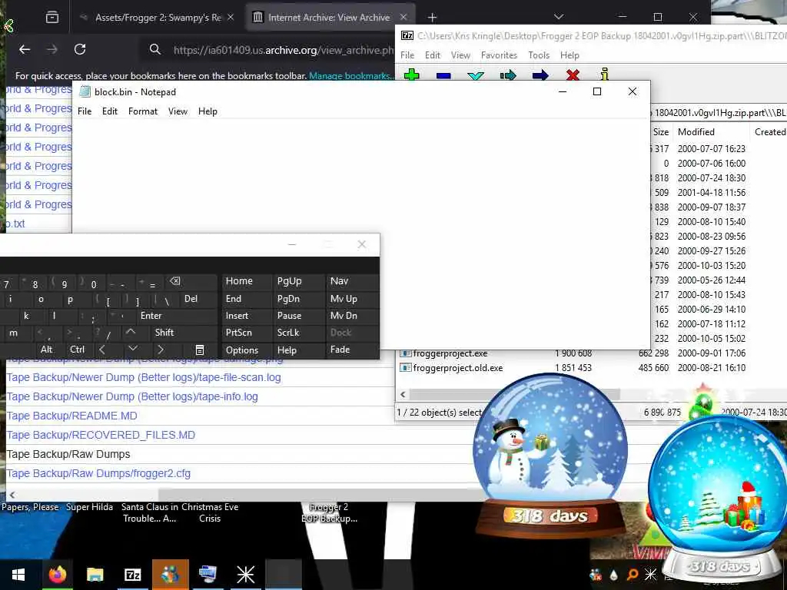Open the Notepad Format menu
This screenshot has height=590, width=787.
142,111
